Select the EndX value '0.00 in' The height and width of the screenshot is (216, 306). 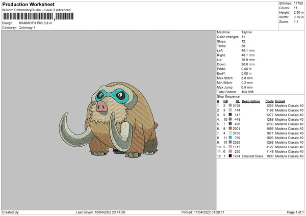[x=246, y=69]
